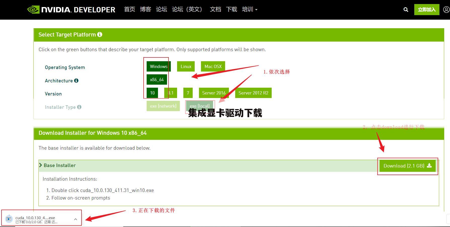Choose Server 2016 version
The image size is (450, 227).
point(214,93)
